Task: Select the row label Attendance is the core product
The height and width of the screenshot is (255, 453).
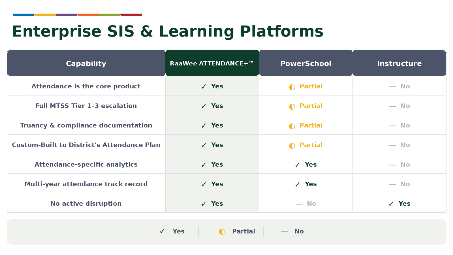Action: click(x=86, y=86)
